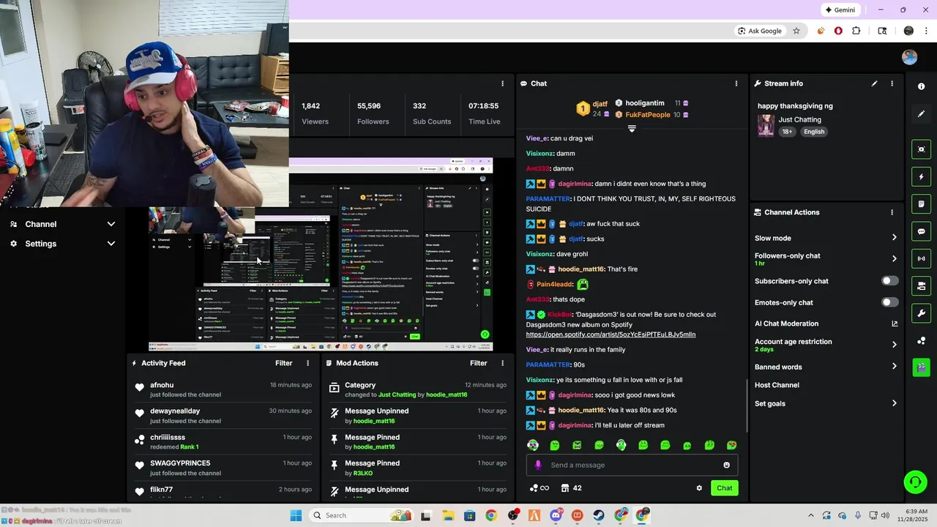Screen dimensions: 937x527
Task: Expand Followers-only chat options
Action: point(894,258)
